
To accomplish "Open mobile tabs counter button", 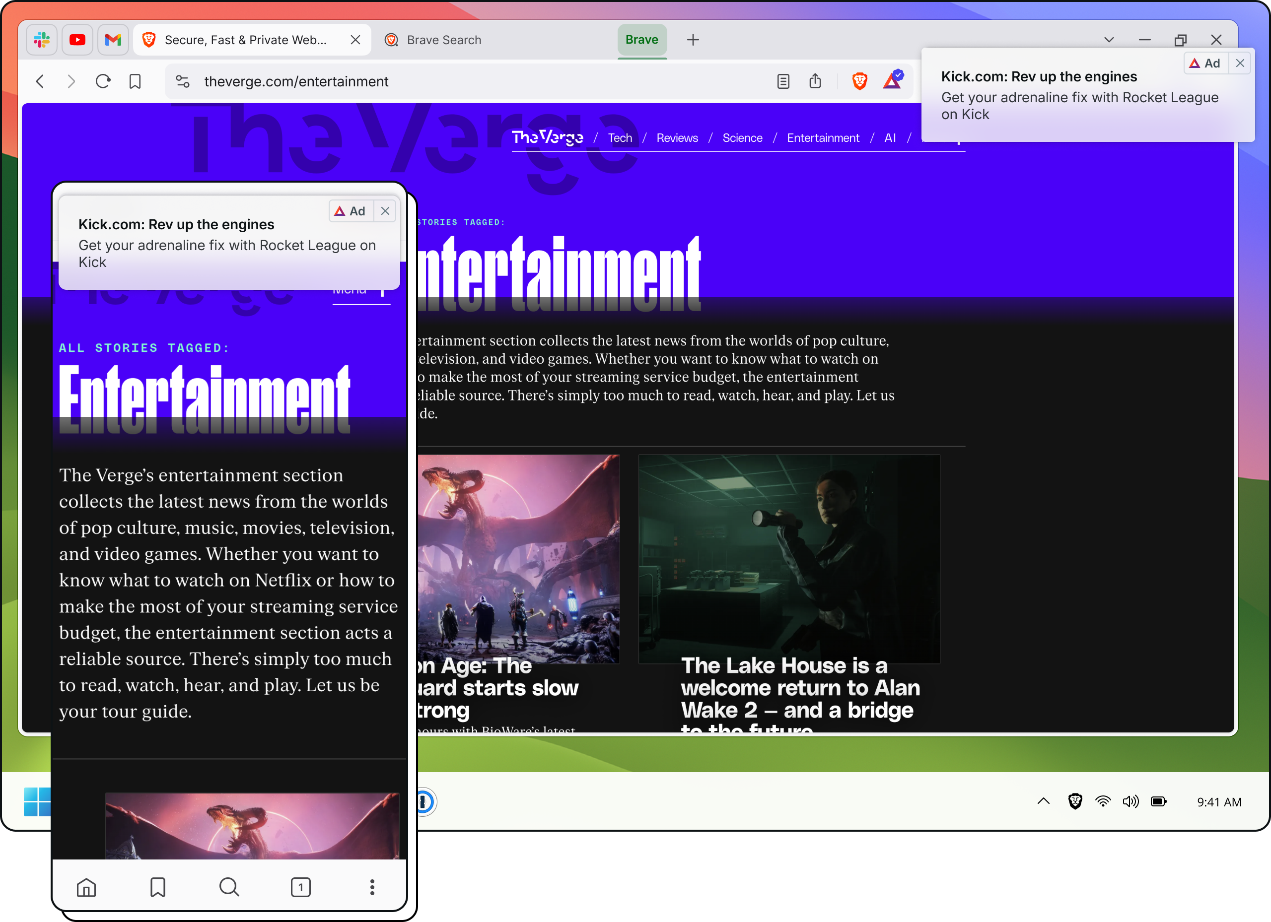I will [x=300, y=887].
